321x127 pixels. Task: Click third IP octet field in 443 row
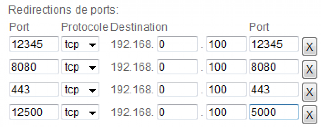click(177, 89)
